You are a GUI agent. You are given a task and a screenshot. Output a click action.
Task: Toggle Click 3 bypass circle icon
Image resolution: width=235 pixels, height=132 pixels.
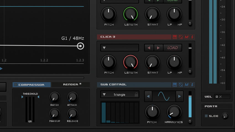(181, 37)
